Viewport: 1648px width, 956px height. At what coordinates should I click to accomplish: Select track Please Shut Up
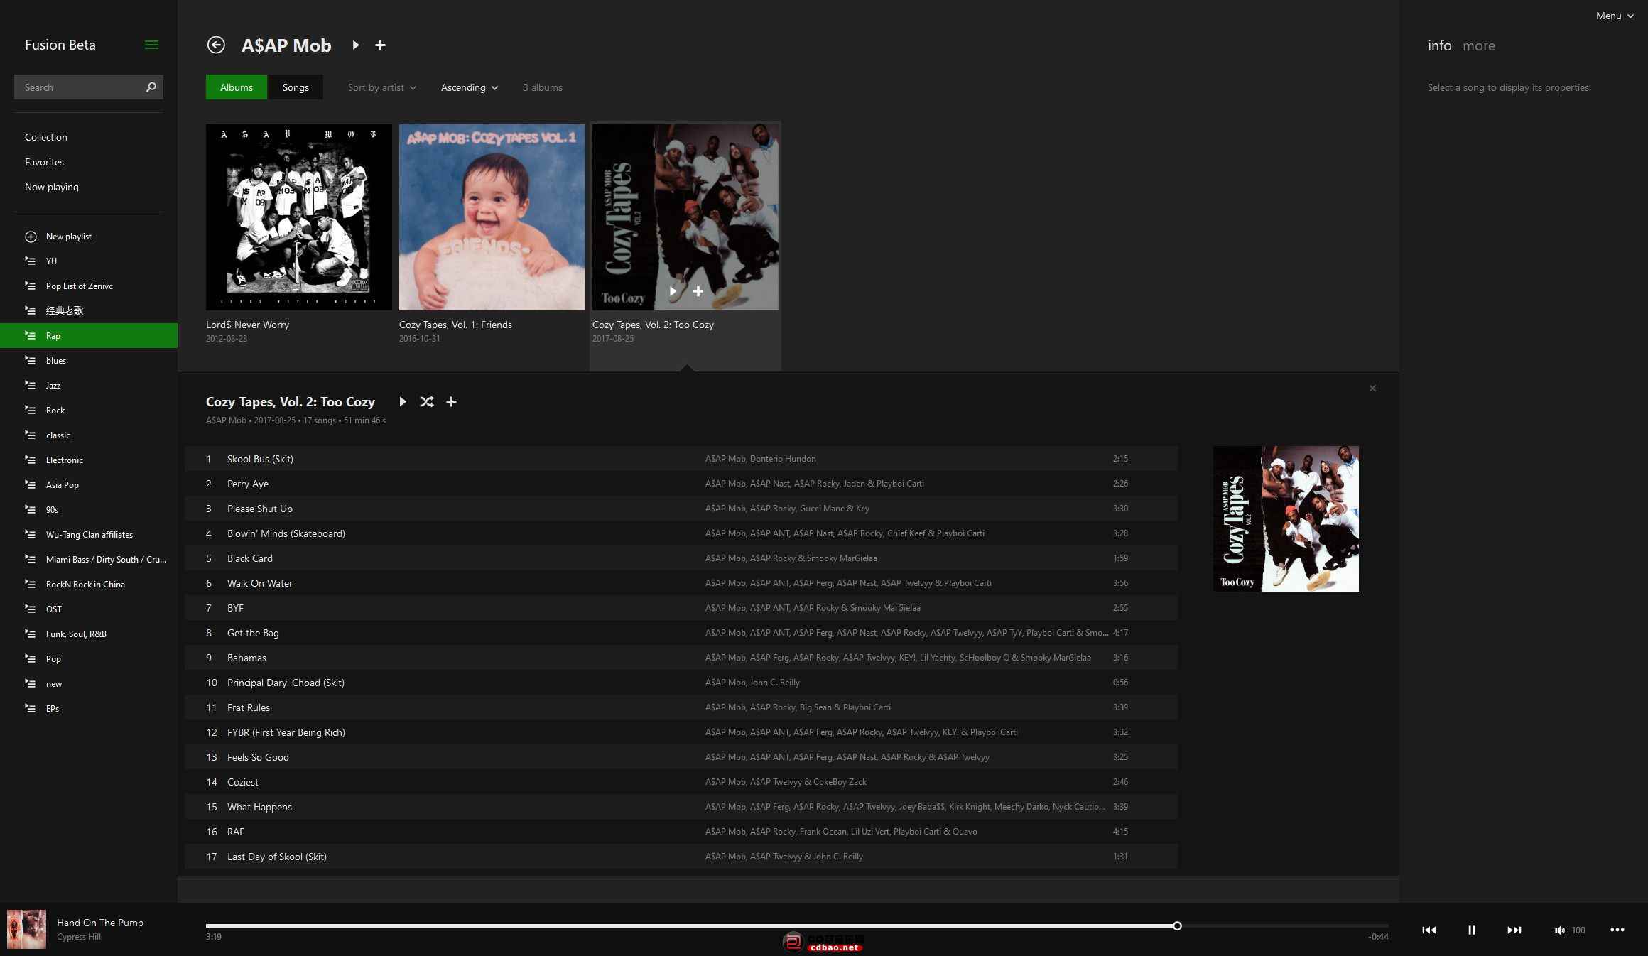681,509
